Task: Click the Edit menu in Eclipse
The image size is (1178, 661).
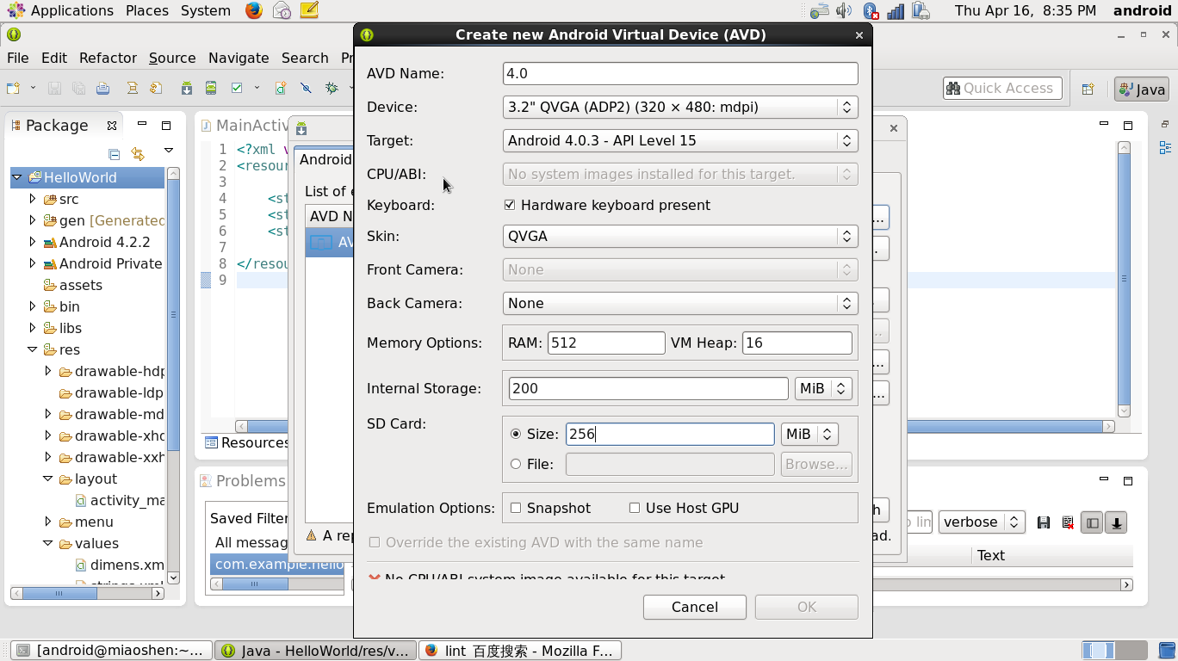Action: click(53, 58)
